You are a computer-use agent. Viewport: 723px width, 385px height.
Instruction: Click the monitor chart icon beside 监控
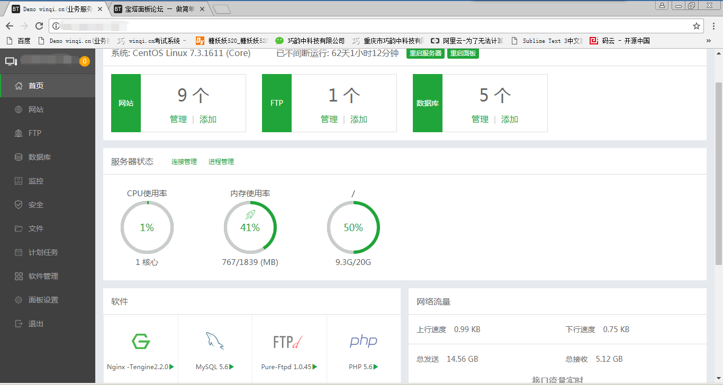tap(19, 181)
